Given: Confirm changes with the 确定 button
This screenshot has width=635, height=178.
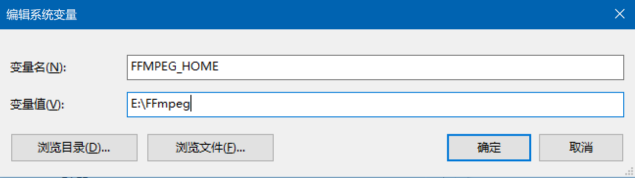Looking at the screenshot, I should click(x=489, y=148).
